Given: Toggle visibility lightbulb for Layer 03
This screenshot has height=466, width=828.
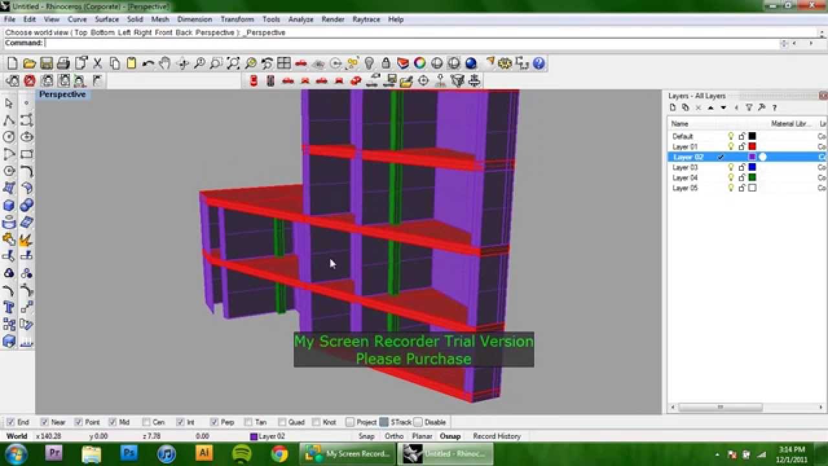Looking at the screenshot, I should [730, 167].
